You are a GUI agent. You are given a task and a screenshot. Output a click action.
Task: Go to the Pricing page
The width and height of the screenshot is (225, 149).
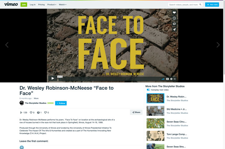pyautogui.click(x=41, y=5)
